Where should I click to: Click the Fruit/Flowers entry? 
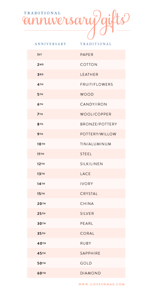(97, 84)
